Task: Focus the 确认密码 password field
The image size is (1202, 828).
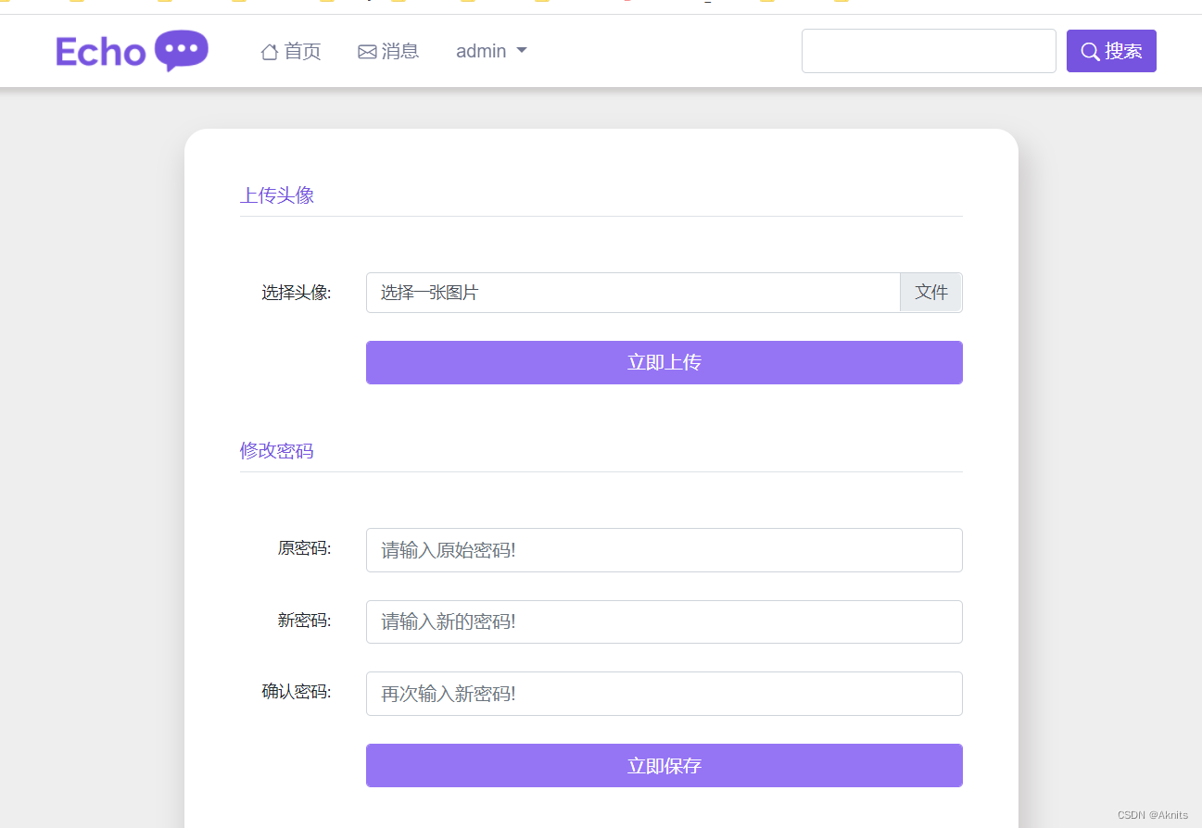Action: (664, 694)
